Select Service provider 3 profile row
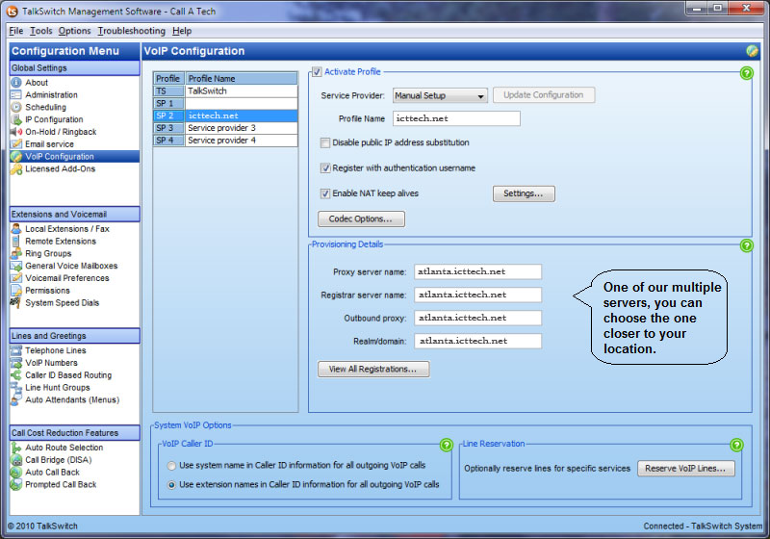 pos(241,128)
